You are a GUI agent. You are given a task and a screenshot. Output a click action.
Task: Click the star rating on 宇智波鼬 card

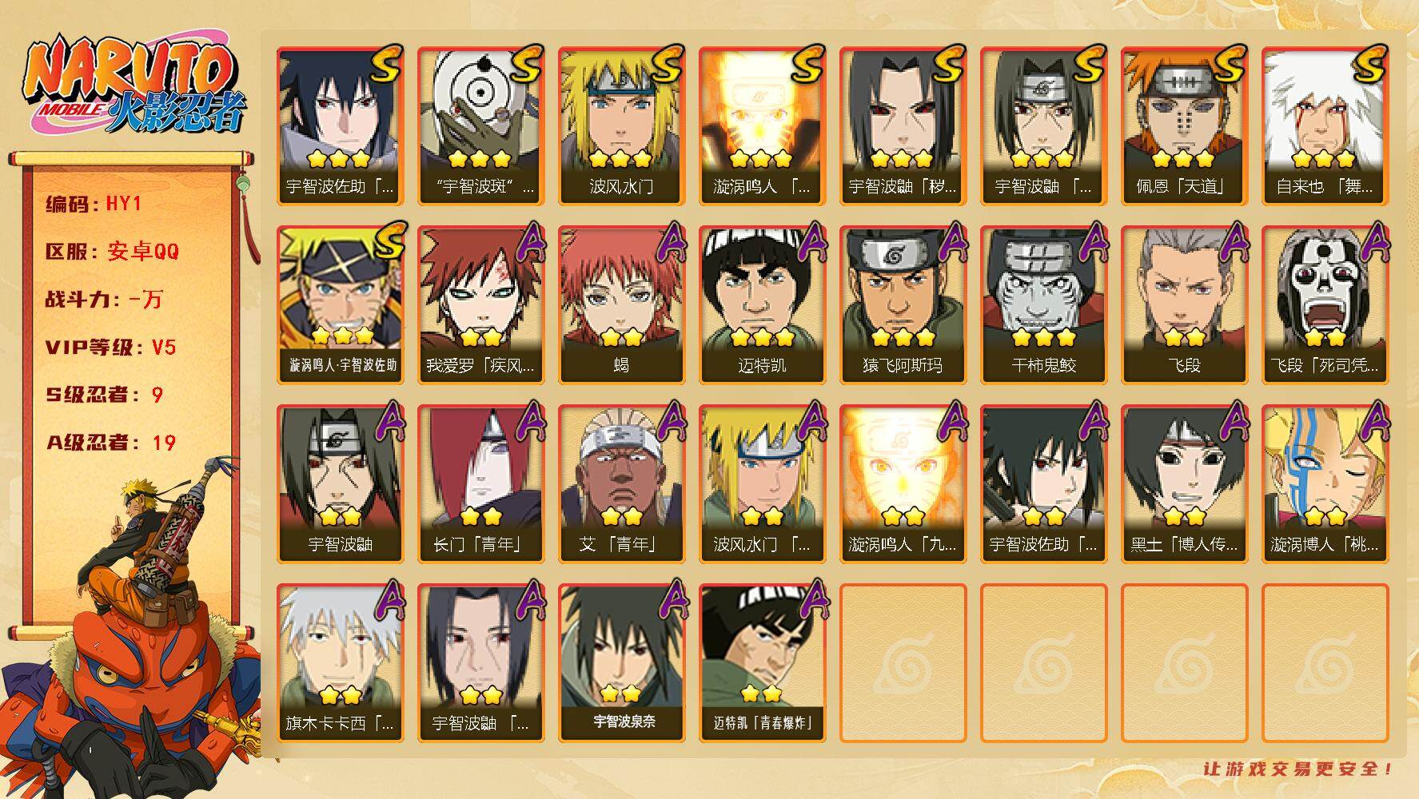pos(340,516)
